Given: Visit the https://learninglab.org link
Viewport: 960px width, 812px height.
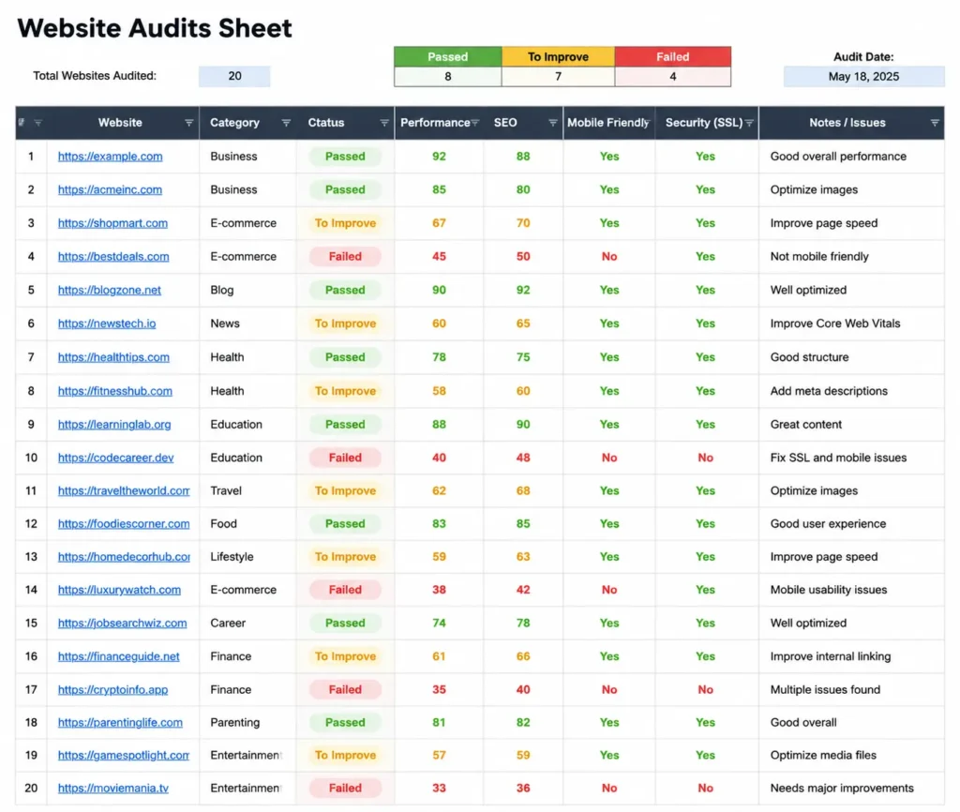Looking at the screenshot, I should [x=114, y=425].
